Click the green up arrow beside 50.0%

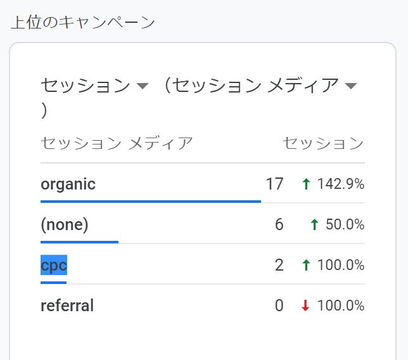tap(314, 225)
